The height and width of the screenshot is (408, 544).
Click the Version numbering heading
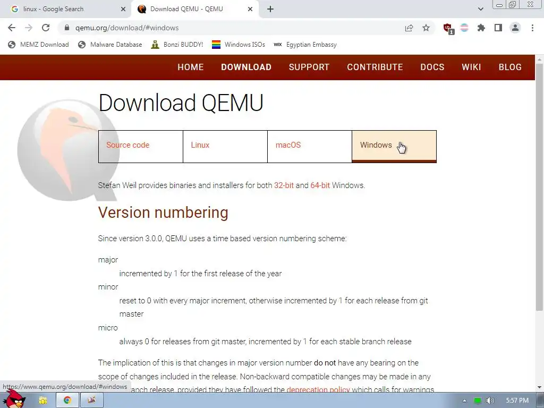(163, 212)
